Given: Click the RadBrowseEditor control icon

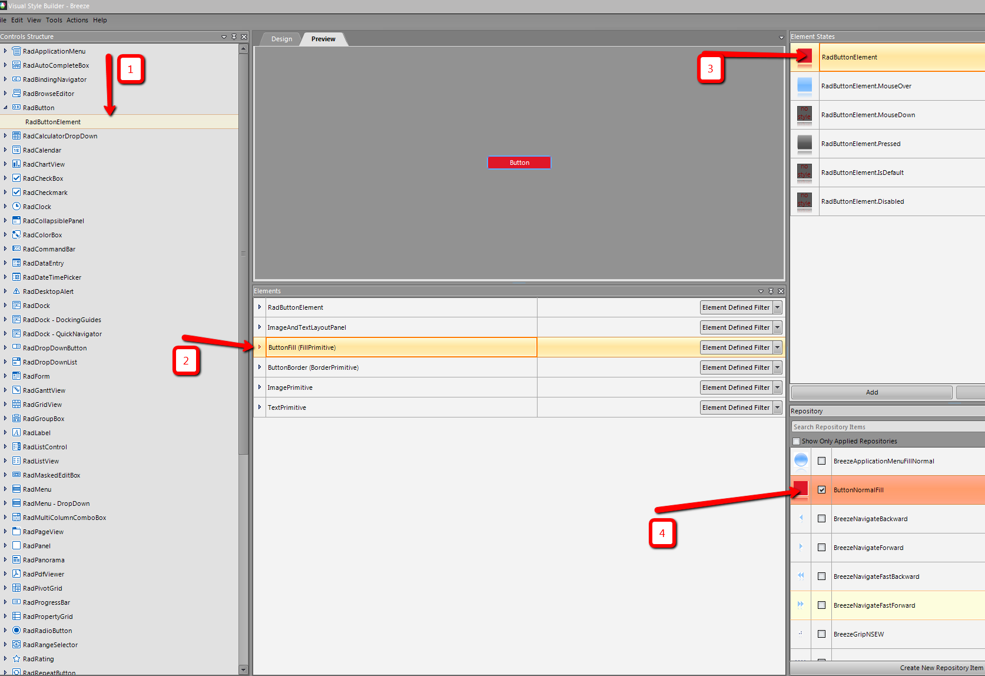Looking at the screenshot, I should 16,94.
